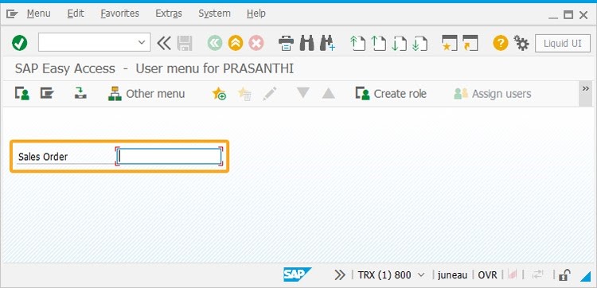Image resolution: width=597 pixels, height=288 pixels.
Task: Toggle the OVR insert mode indicator
Action: (488, 274)
